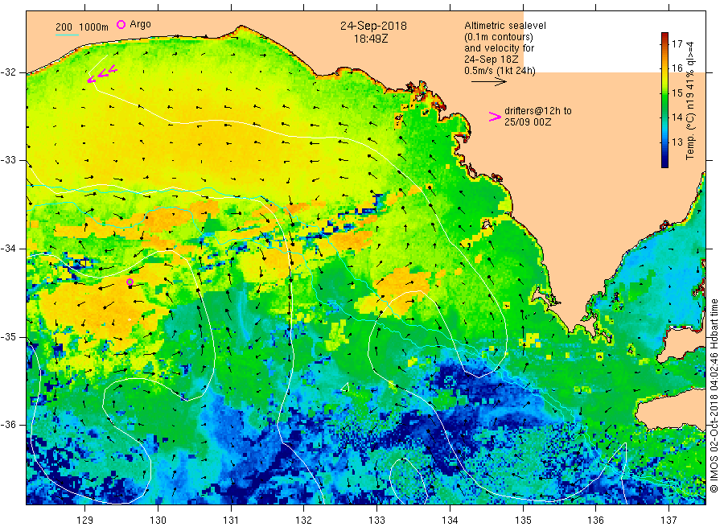Click the -36 latitude axis label
The width and height of the screenshot is (724, 531).
pyautogui.click(x=7, y=425)
